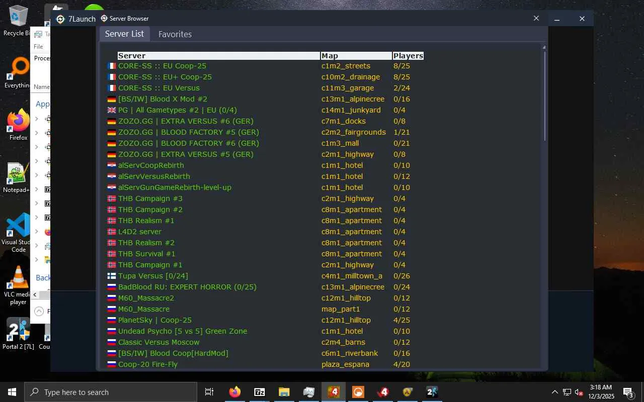644x402 pixels.
Task: Open the Portal 2 taskbar icon
Action: click(432, 392)
